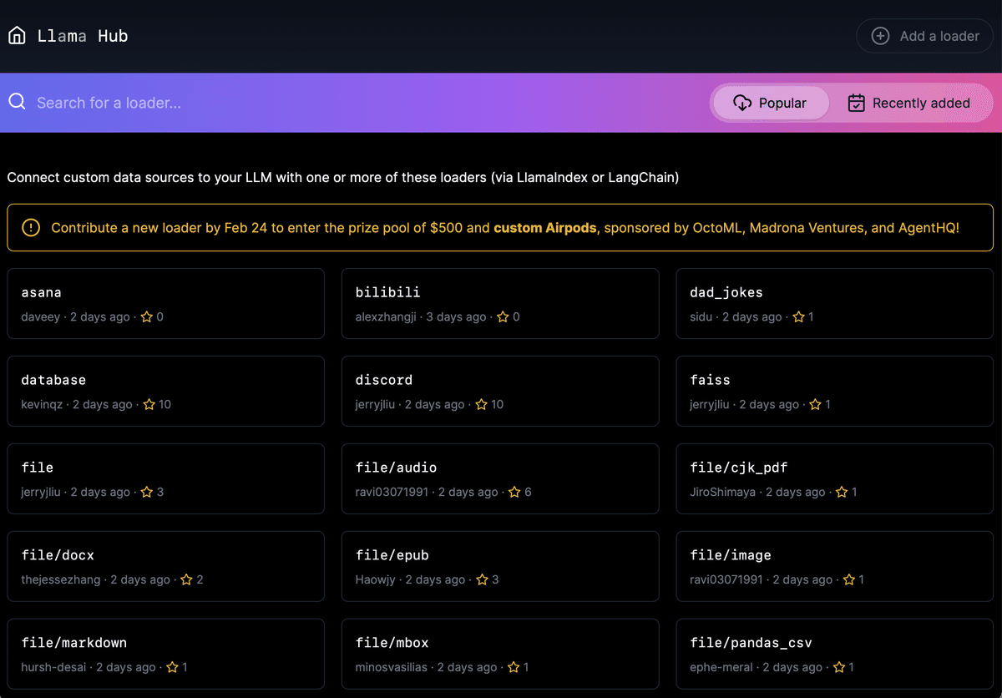Screen dimensions: 1002x698
Task: Toggle the Popular sorting option
Action: click(770, 102)
